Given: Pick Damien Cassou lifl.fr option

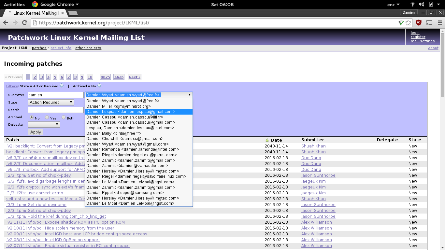Looking at the screenshot, I should tap(139, 117).
